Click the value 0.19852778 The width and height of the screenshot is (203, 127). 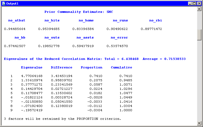click(x=49, y=46)
